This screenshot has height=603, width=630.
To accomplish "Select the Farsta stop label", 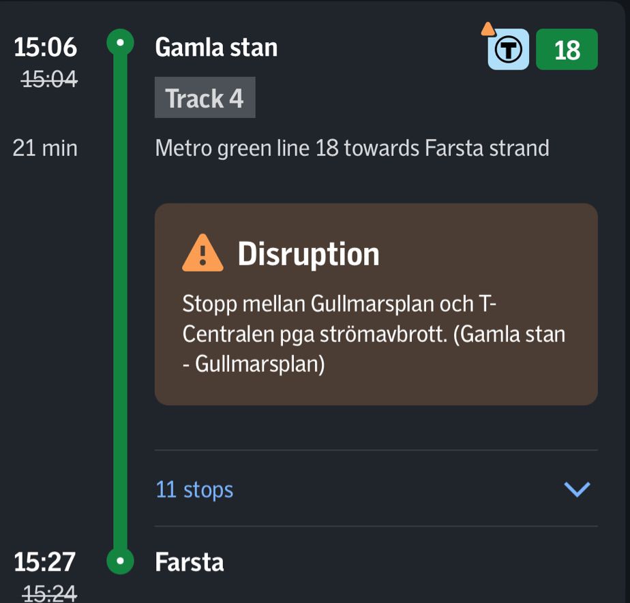I will [188, 561].
